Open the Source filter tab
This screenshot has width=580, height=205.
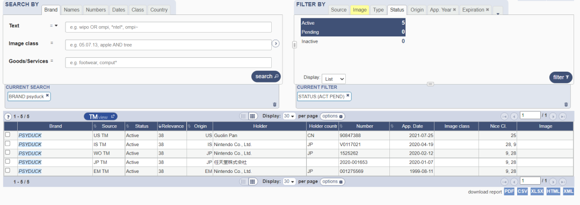(338, 10)
